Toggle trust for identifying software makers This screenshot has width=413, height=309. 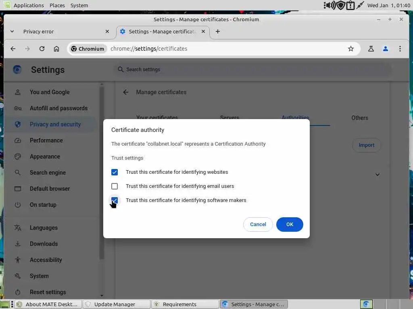pos(114,200)
